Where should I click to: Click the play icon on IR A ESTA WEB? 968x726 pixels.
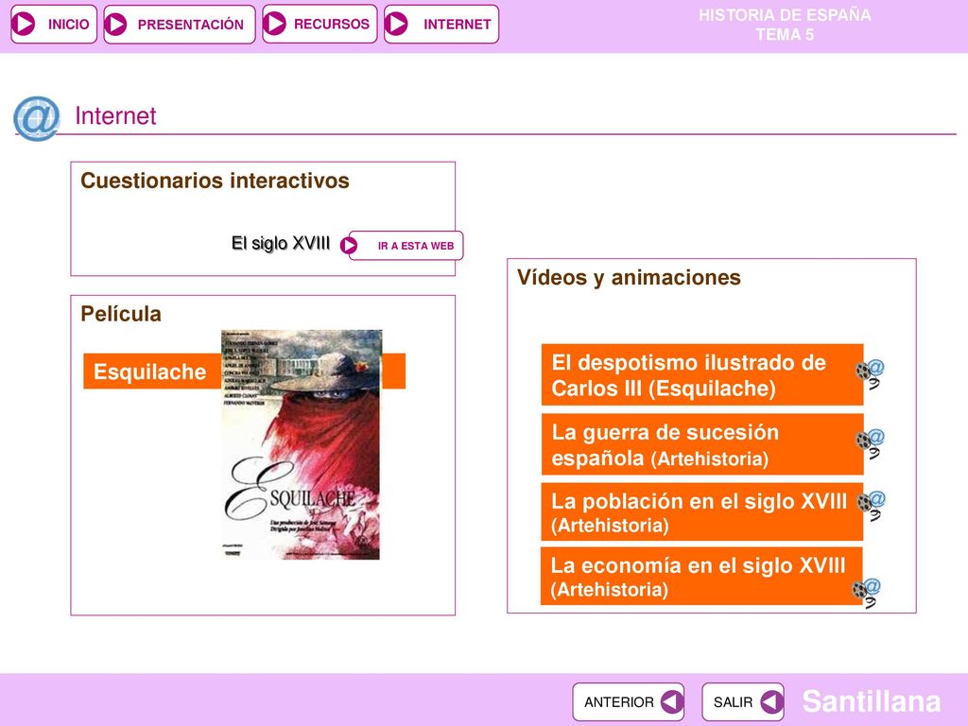point(349,246)
